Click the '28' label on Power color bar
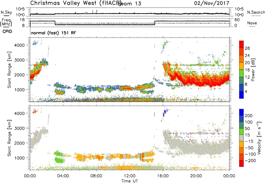Image resolution: width=265 pixels, height=183 pixels. 247,48
